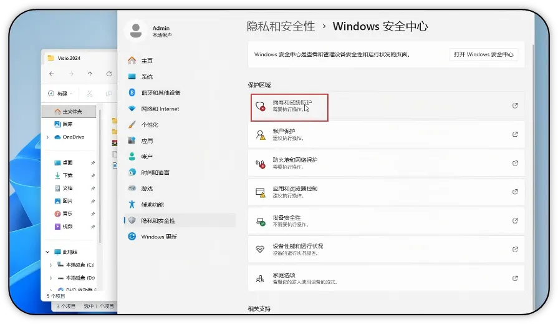Click the Settings page vertical scrollbar

click(x=532, y=178)
